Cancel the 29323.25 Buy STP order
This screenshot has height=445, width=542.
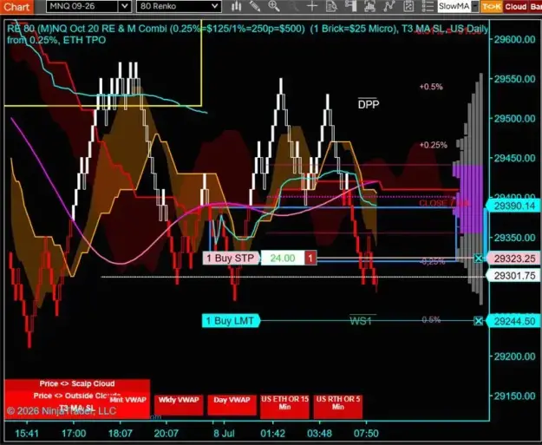pos(479,258)
